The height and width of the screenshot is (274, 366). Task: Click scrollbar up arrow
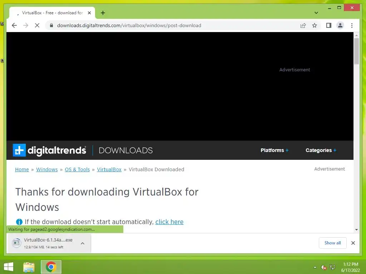356,35
